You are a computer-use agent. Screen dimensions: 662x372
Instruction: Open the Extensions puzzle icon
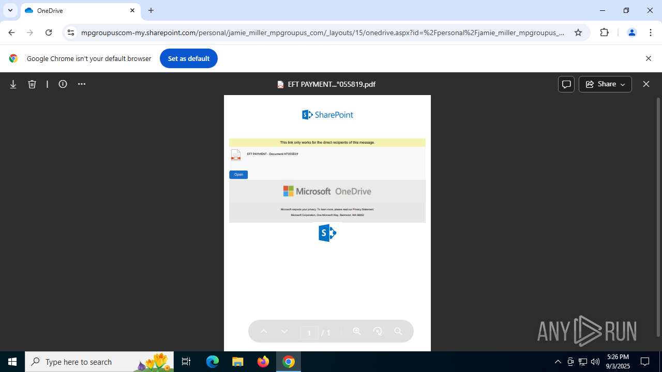point(605,33)
